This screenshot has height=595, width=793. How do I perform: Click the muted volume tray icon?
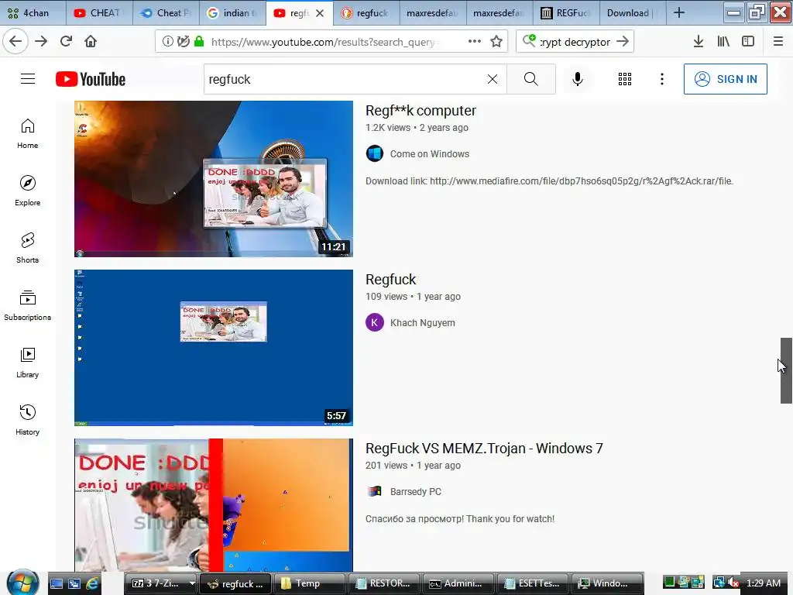click(x=733, y=583)
